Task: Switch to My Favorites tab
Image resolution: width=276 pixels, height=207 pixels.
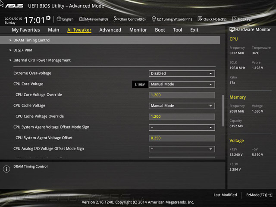Action: [26, 30]
